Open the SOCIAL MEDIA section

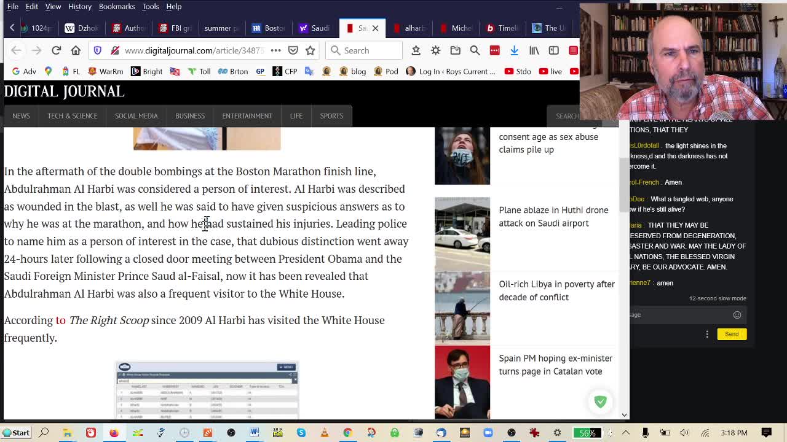(136, 116)
